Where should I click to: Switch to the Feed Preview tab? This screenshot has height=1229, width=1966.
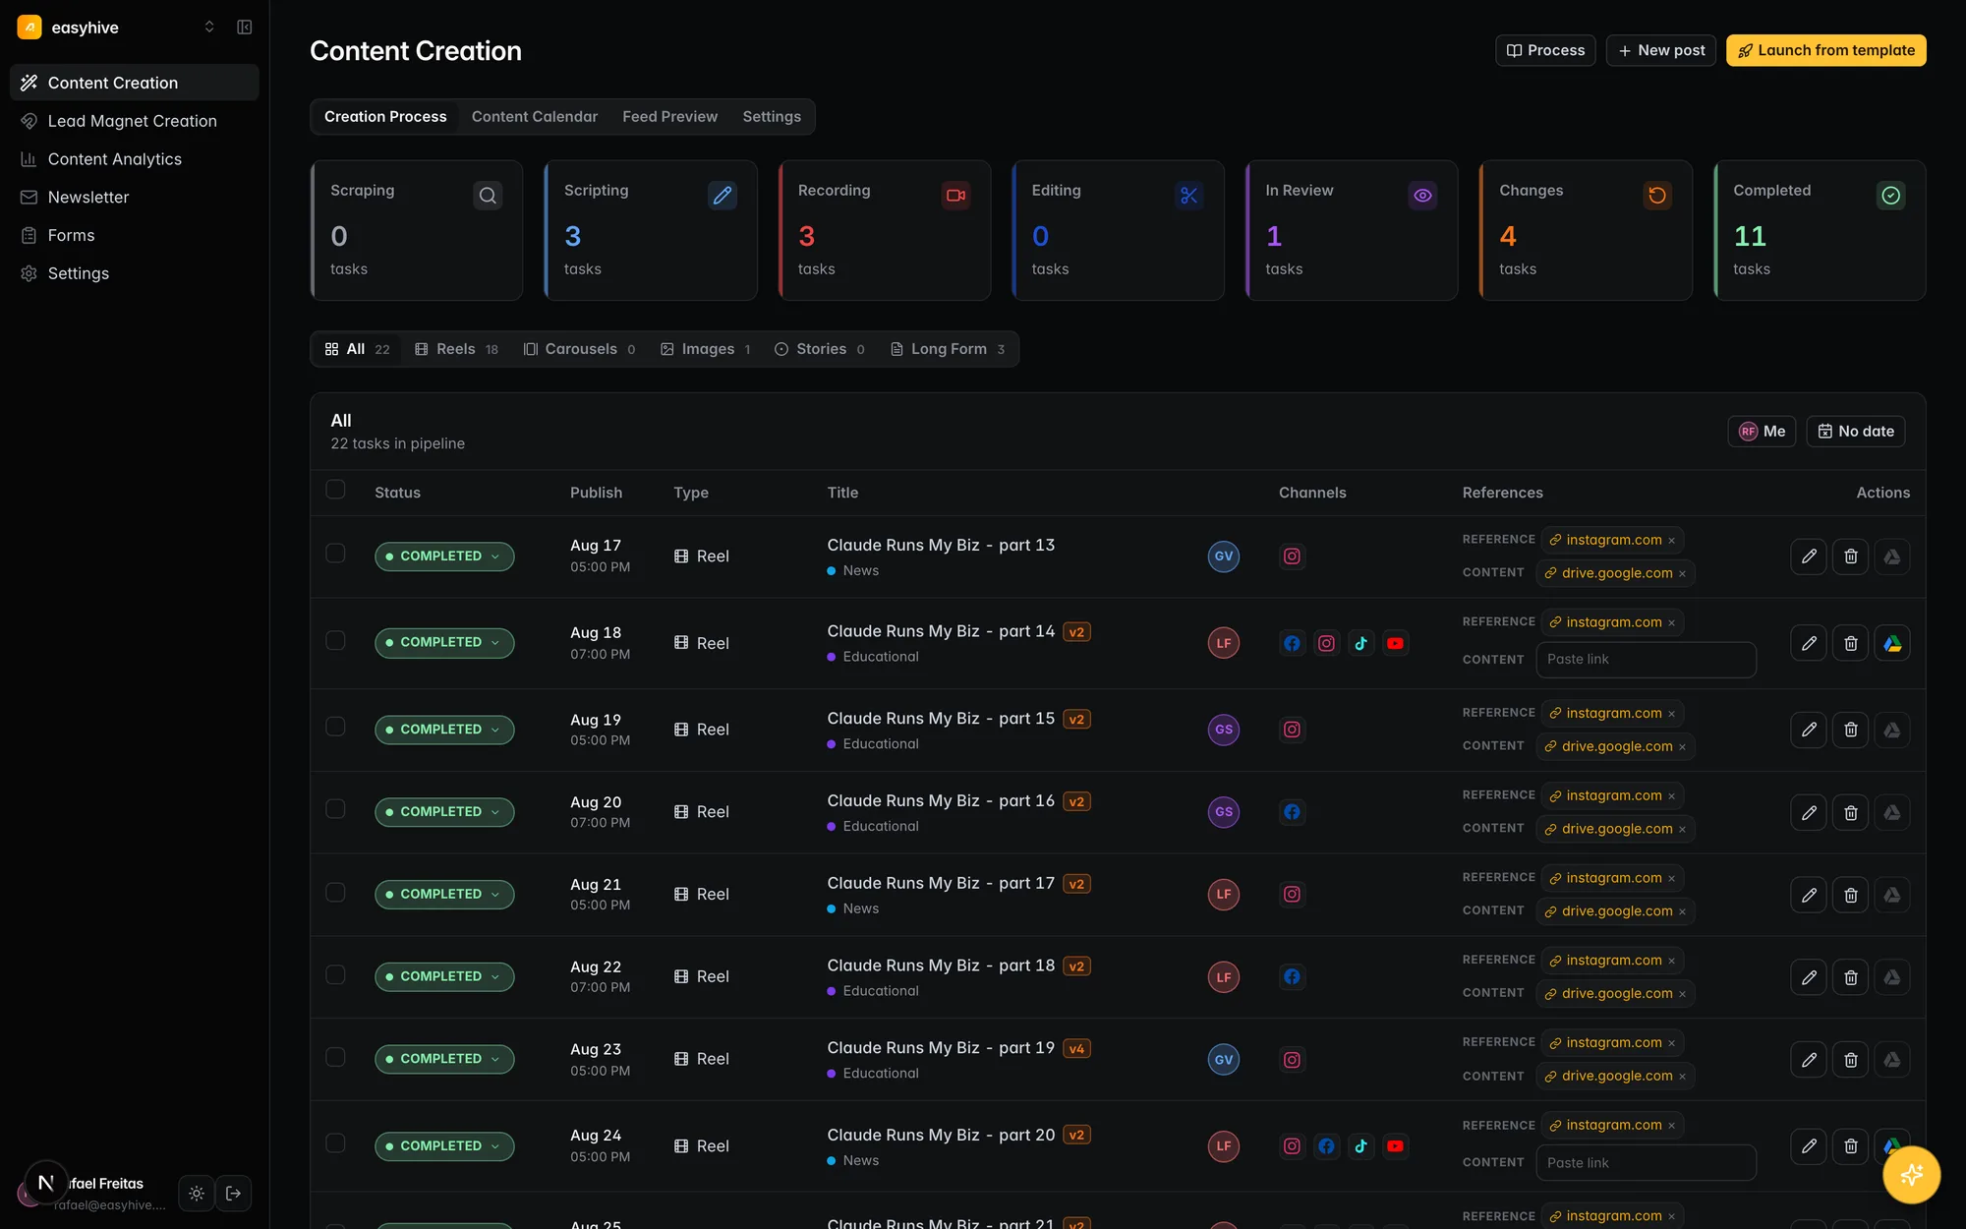[x=669, y=117]
